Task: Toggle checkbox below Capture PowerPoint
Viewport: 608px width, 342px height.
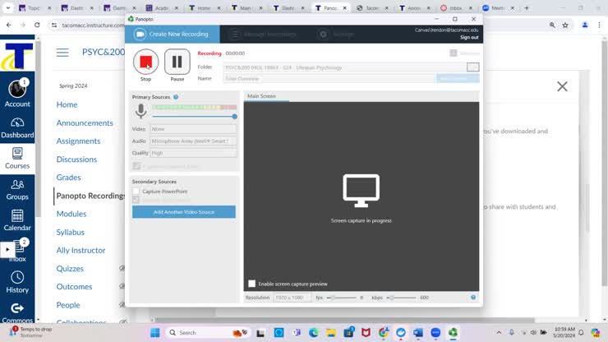Action: (x=136, y=200)
